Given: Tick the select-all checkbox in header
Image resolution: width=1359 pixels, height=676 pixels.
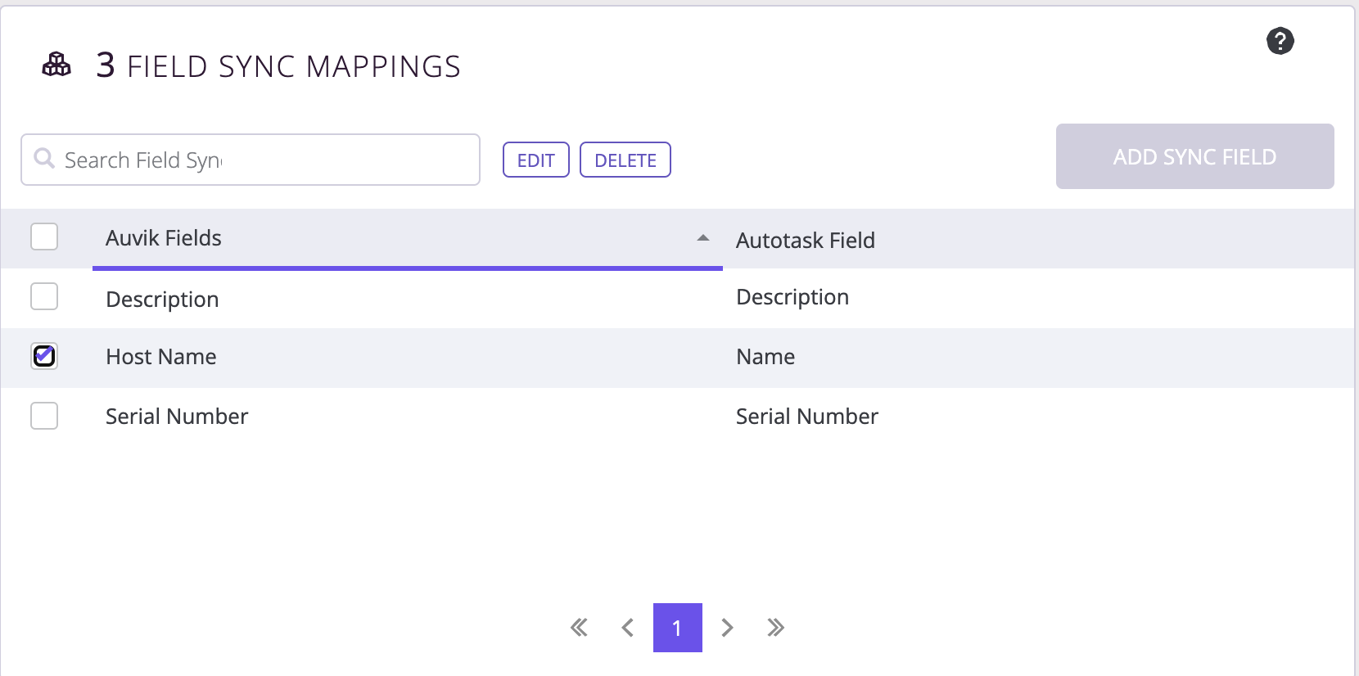Looking at the screenshot, I should [44, 237].
